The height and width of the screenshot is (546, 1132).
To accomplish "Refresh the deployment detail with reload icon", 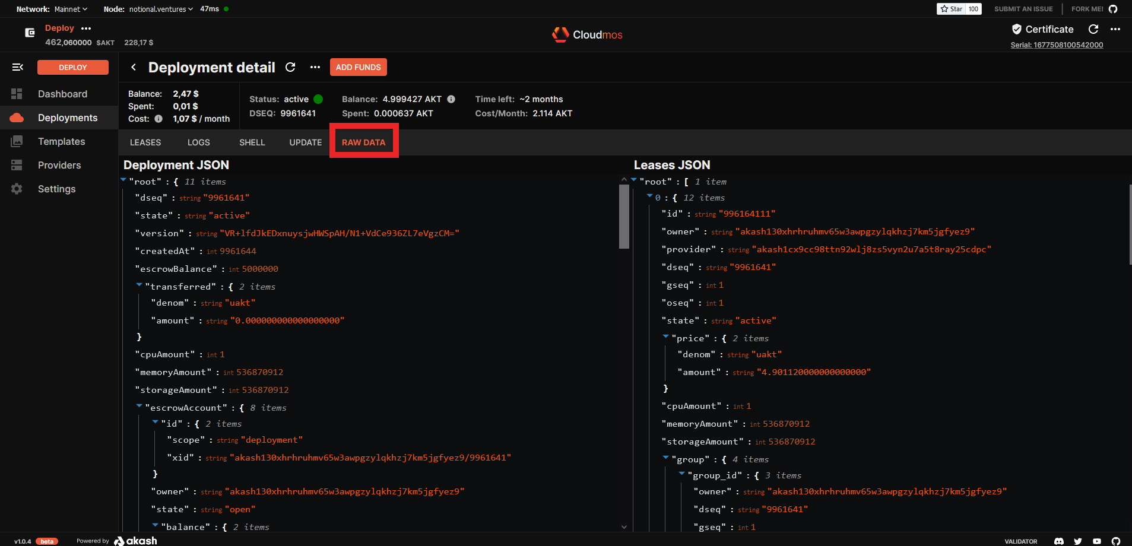I will tap(290, 68).
